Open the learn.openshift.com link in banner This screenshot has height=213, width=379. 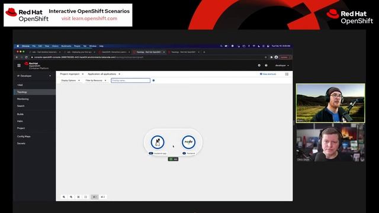[x=89, y=18]
